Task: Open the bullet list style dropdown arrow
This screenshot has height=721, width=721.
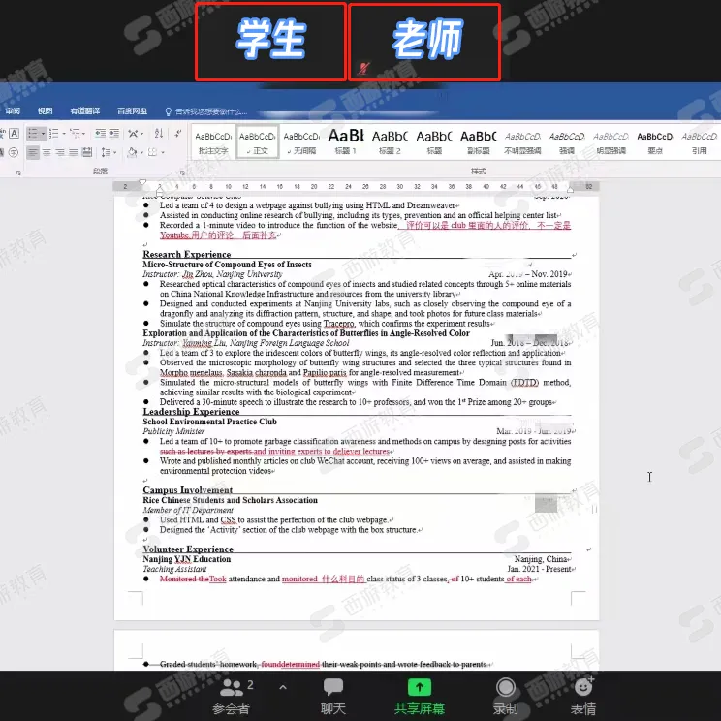Action: point(43,134)
